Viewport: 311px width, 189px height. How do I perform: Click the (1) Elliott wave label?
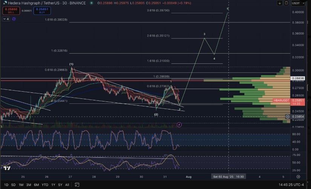click(x=71, y=64)
